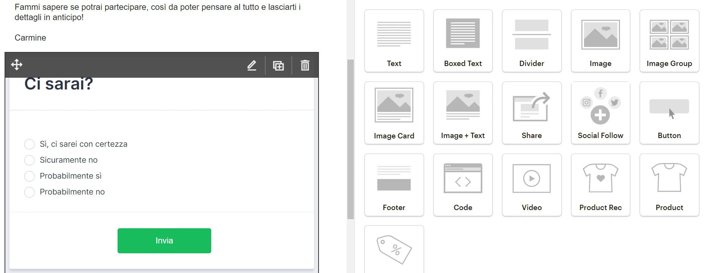Click the 'Carmine' signature text
The image size is (708, 273).
click(30, 38)
